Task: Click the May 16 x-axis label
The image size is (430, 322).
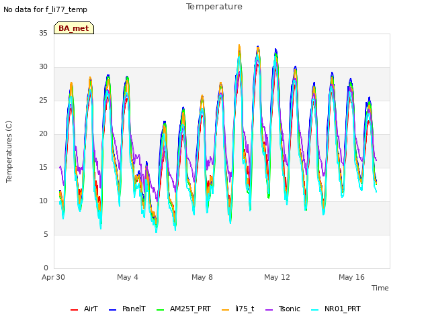Action: tap(351, 277)
